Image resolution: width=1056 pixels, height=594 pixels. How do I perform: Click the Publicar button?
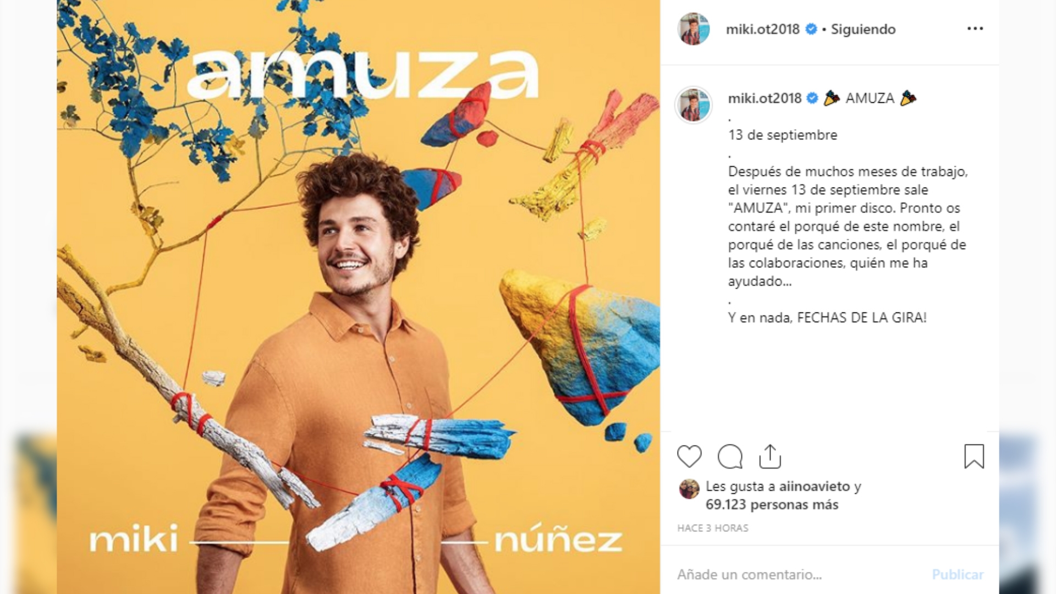(x=958, y=575)
